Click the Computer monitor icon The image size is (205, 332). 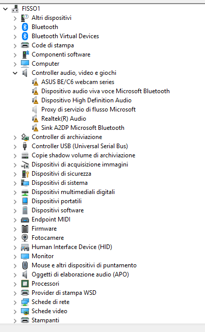point(25,64)
